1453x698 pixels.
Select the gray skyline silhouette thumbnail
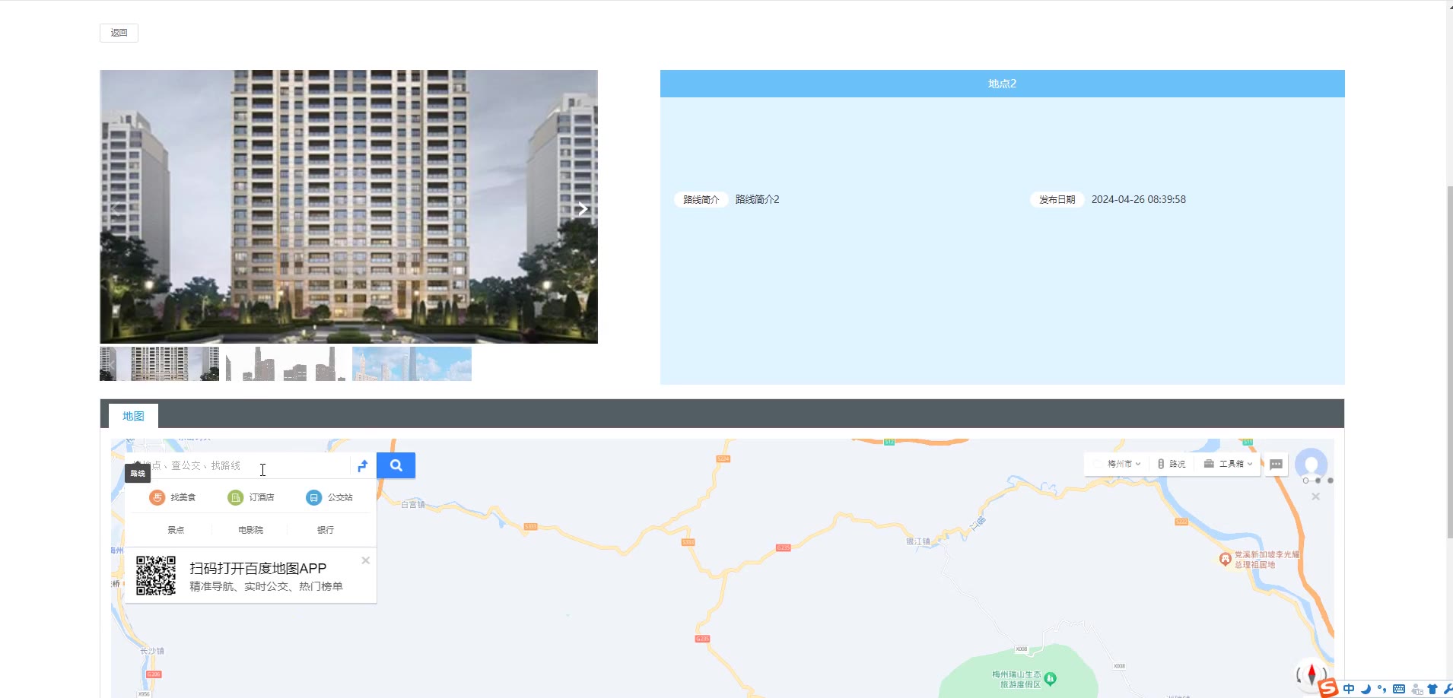286,364
